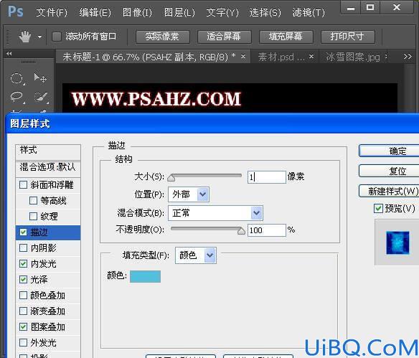Screen dimensions: 419x358
Task: Open the 填充类型(F) dropdown
Action: 196,255
